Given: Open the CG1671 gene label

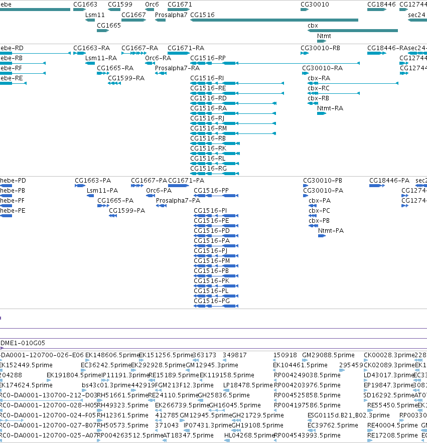Looking at the screenshot, I should (x=180, y=5).
